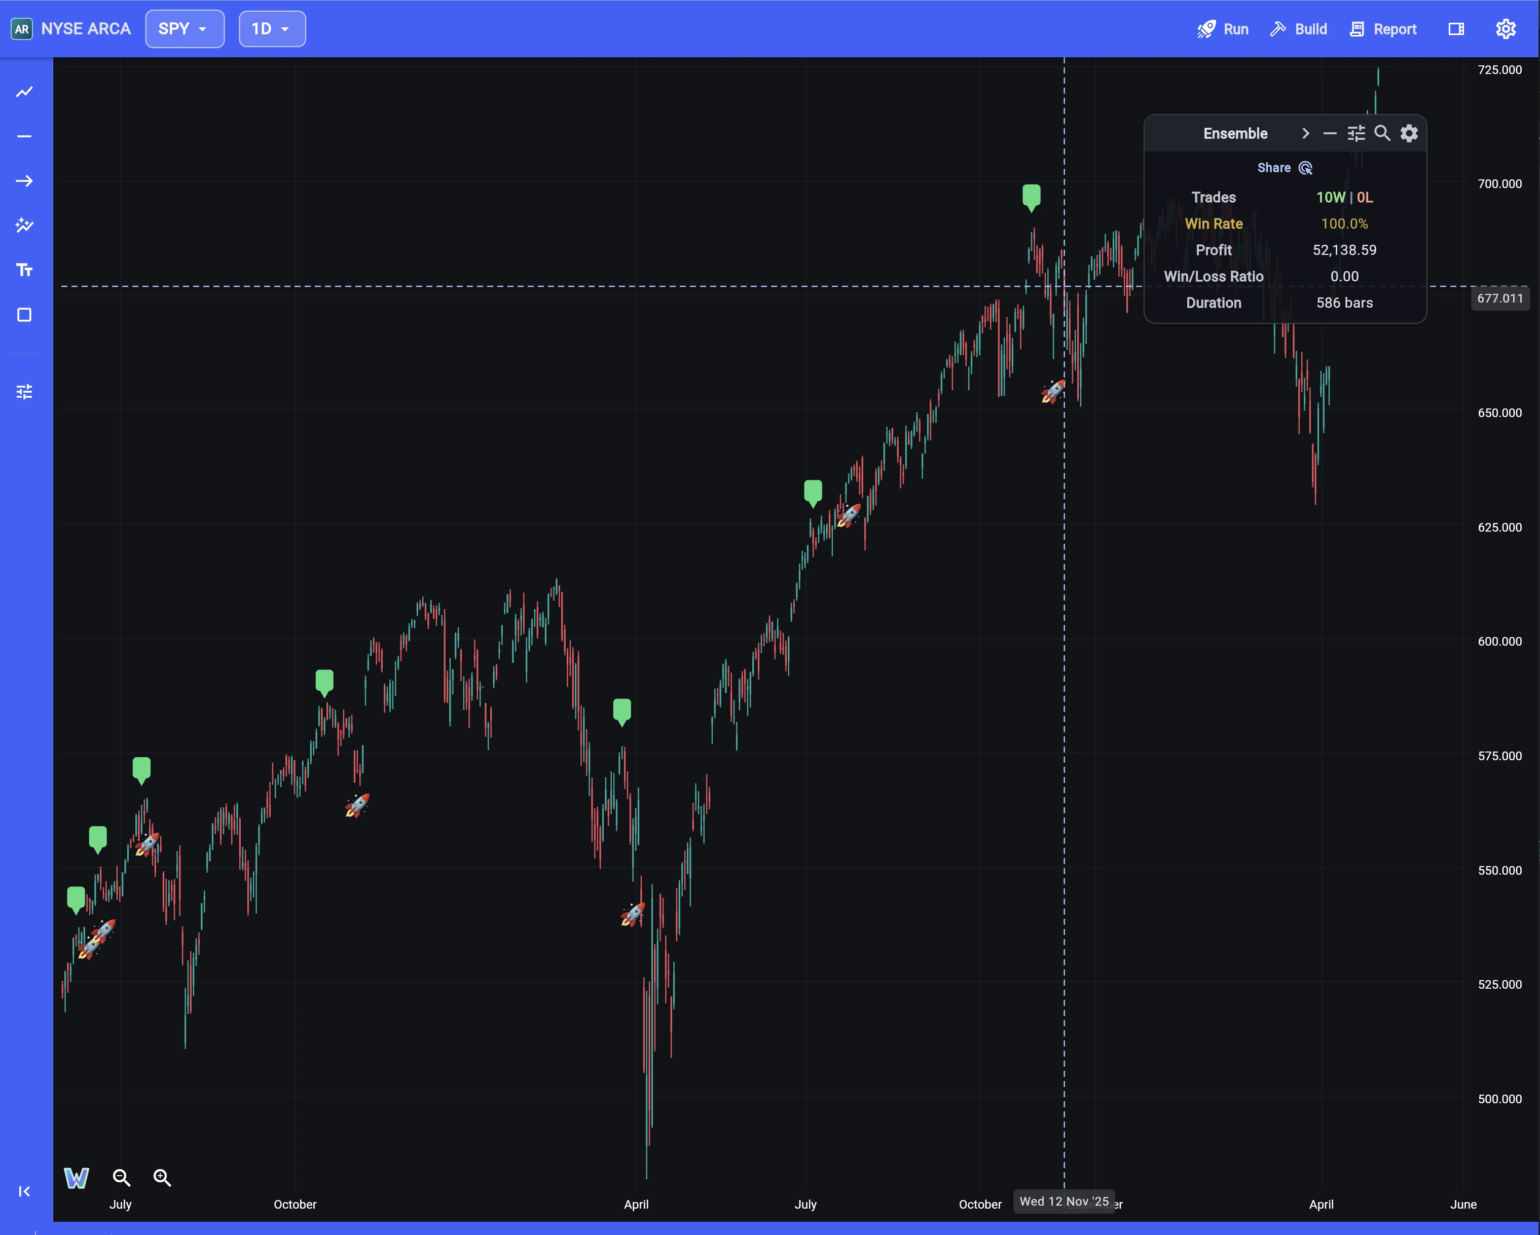1540x1235 pixels.
Task: Click the 586 bars duration value
Action: click(x=1344, y=303)
